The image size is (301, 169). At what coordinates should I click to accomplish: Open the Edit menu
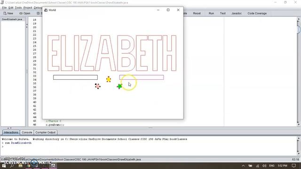click(11, 8)
